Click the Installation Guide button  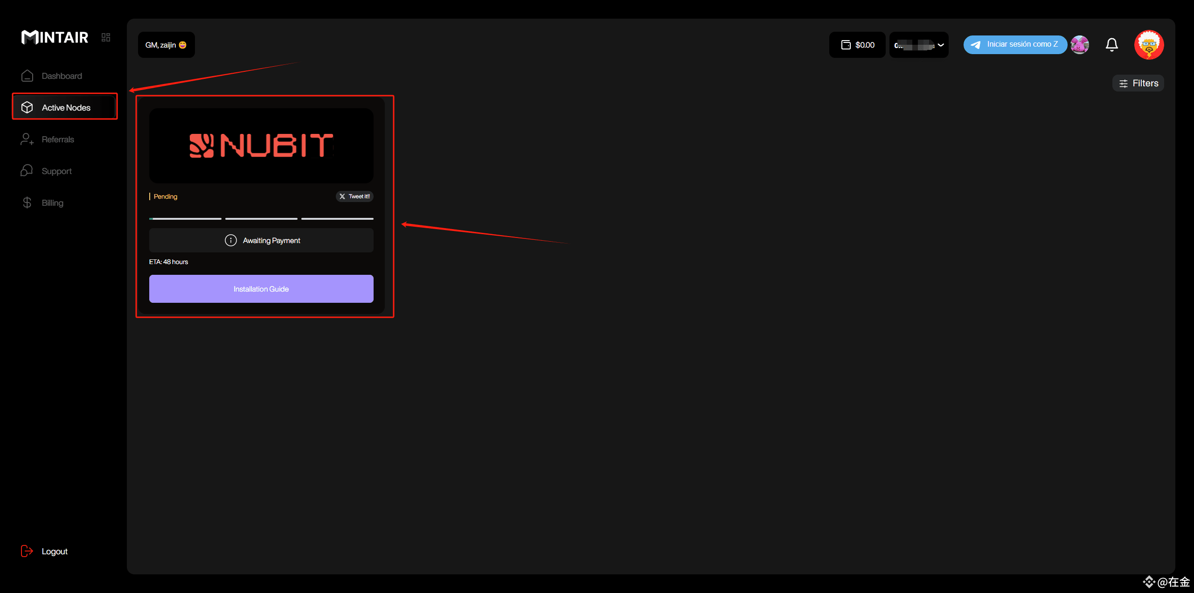[261, 289]
